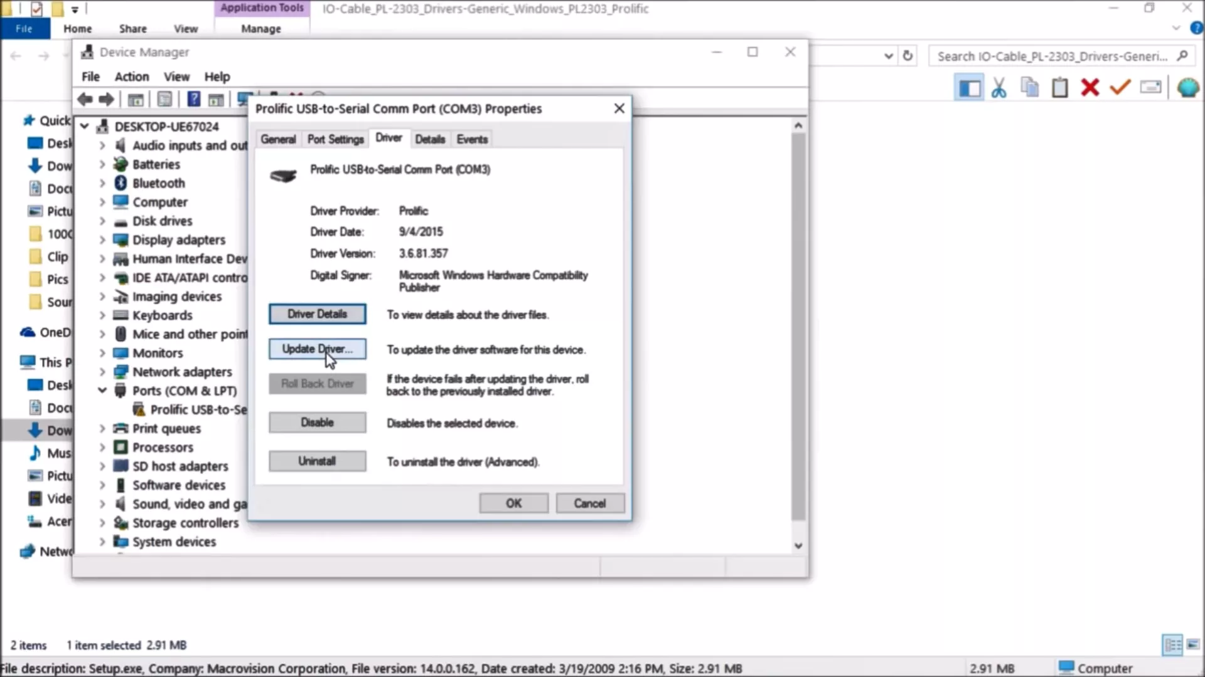This screenshot has width=1205, height=677.
Task: Select the Batteries device category
Action: 156,164
